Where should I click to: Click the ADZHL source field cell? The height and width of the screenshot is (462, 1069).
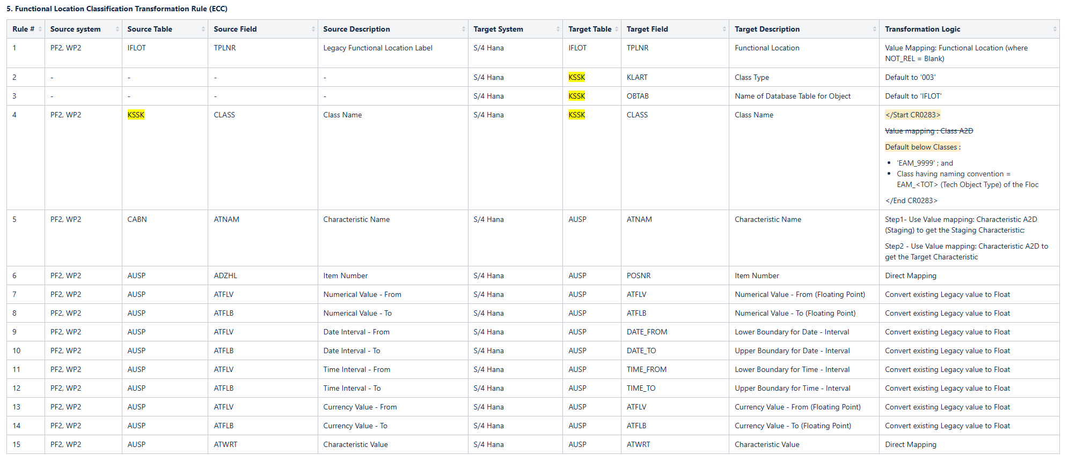[225, 275]
